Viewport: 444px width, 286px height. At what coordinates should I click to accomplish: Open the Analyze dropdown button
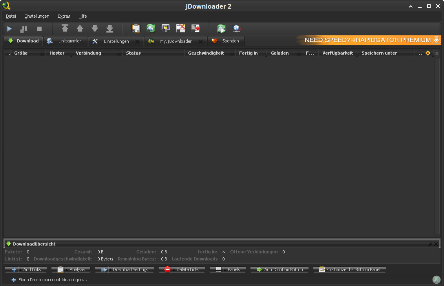71,269
